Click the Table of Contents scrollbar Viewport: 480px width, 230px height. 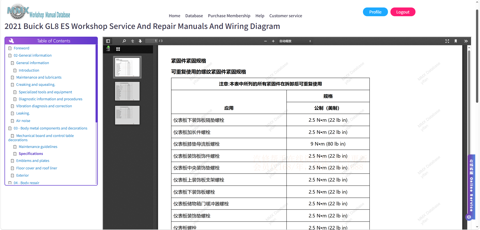96,84
